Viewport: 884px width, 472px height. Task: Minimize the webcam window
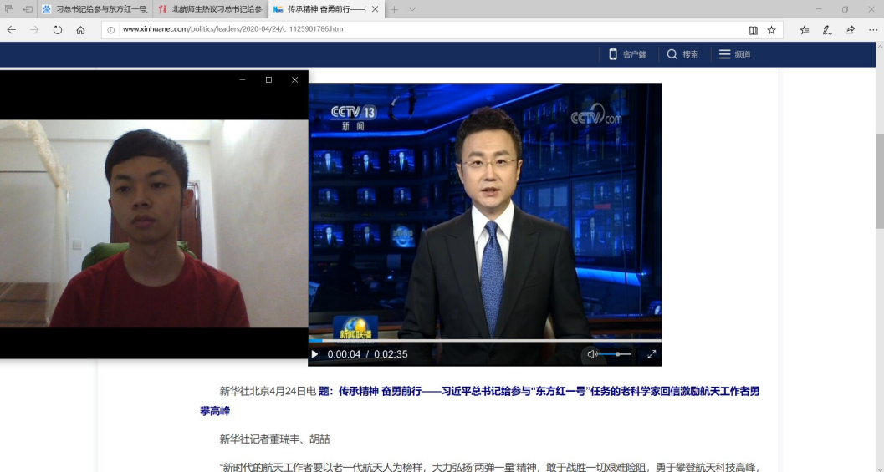[x=243, y=80]
